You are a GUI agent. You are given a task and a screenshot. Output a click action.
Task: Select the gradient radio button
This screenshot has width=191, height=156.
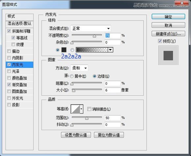(x=72, y=50)
